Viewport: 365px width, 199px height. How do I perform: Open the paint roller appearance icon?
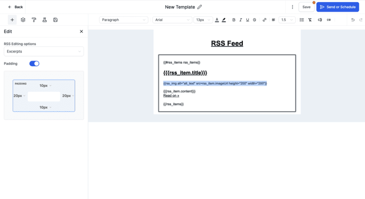[x=34, y=20]
